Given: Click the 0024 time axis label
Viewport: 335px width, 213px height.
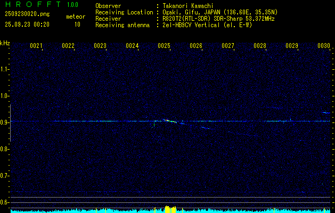Looking at the screenshot, I should [132, 45].
